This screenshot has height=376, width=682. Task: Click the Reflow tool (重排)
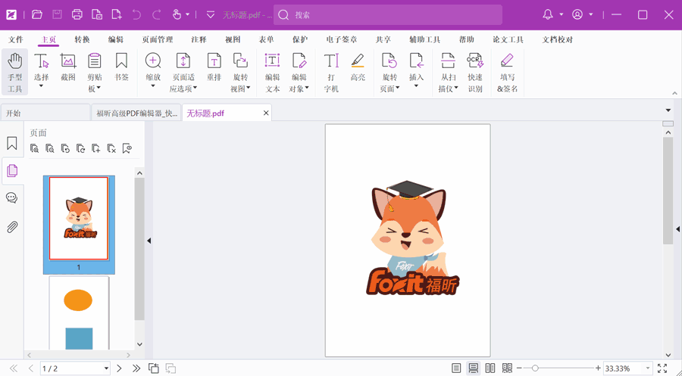[214, 67]
